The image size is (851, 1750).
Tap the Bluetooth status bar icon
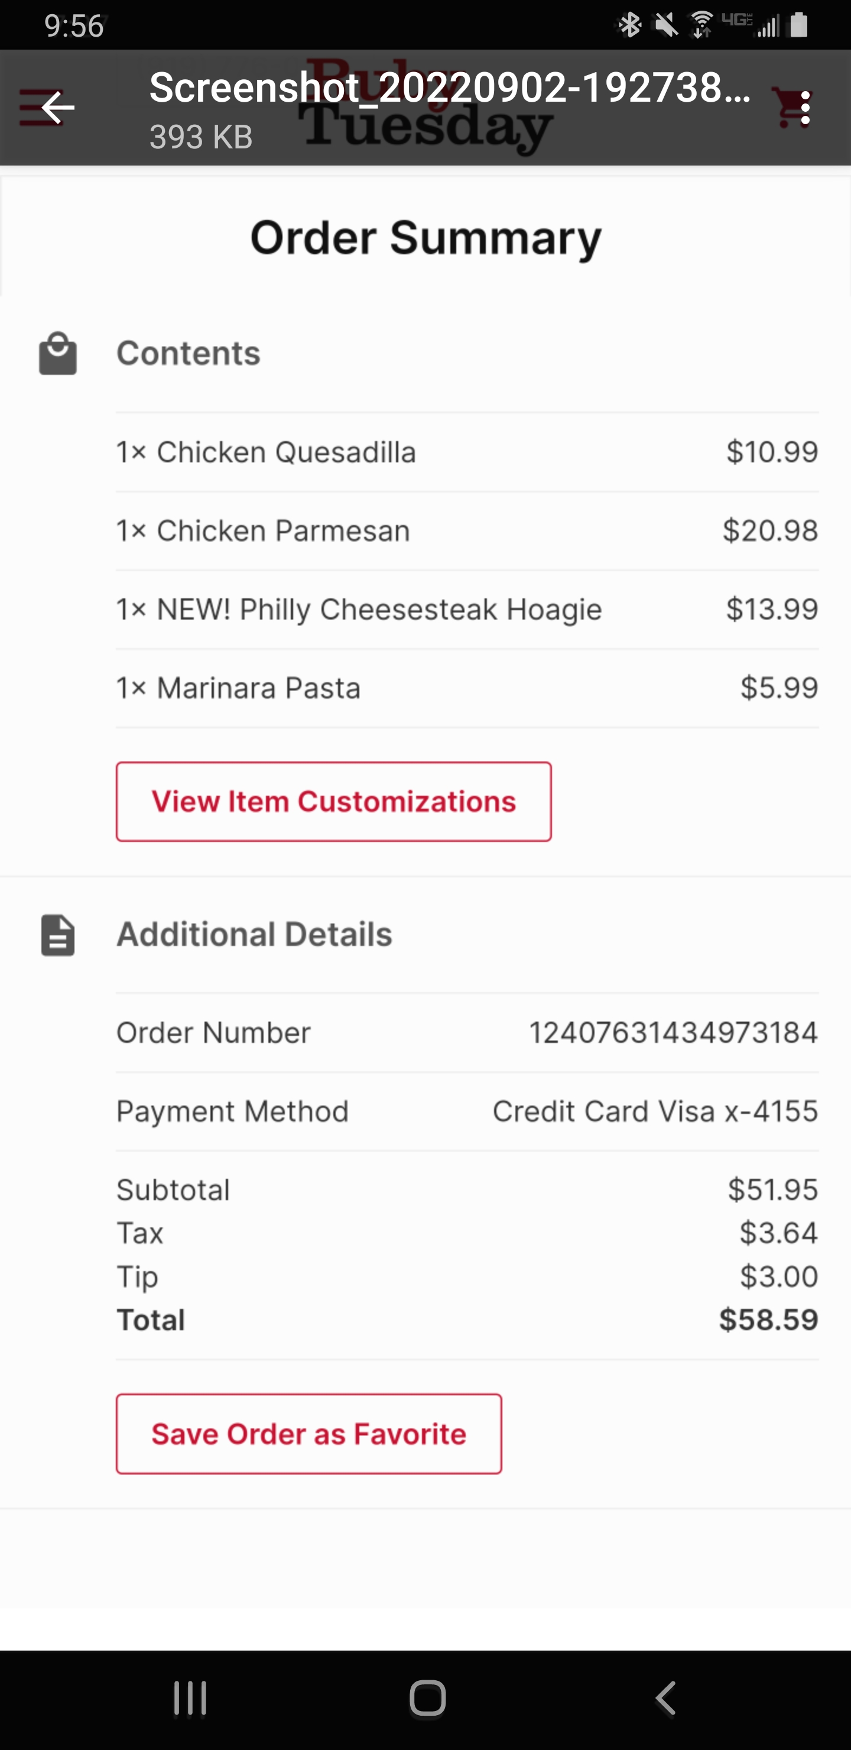[630, 26]
